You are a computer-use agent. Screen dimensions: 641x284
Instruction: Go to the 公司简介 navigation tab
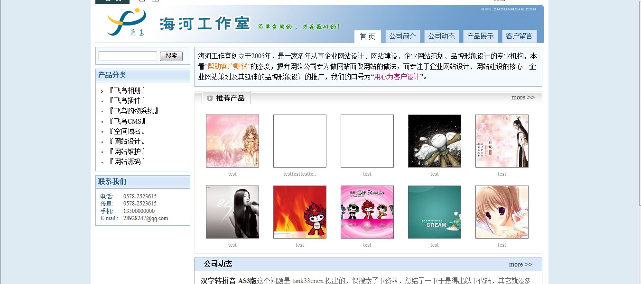(x=402, y=36)
